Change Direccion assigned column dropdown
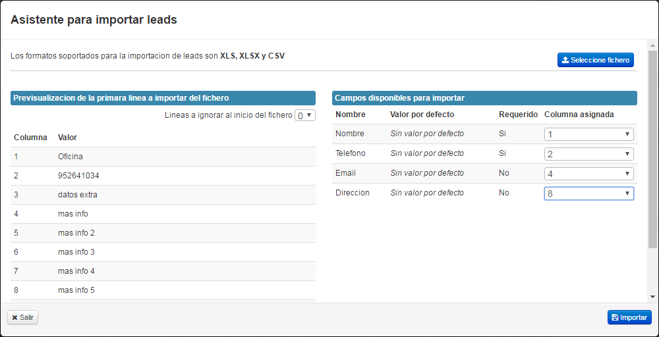 pyautogui.click(x=588, y=194)
